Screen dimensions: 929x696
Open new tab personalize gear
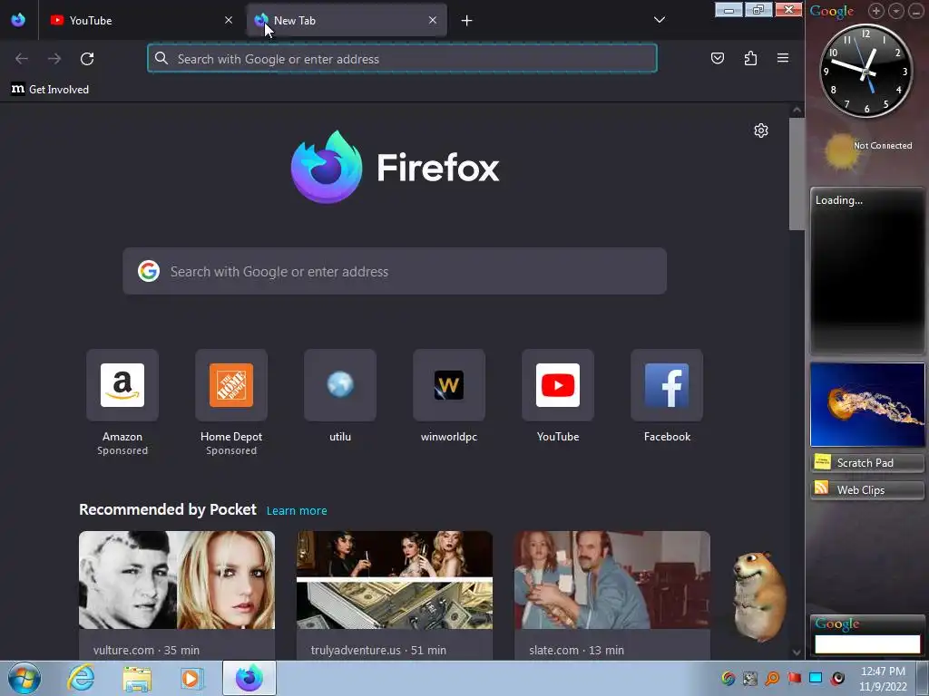(x=761, y=130)
